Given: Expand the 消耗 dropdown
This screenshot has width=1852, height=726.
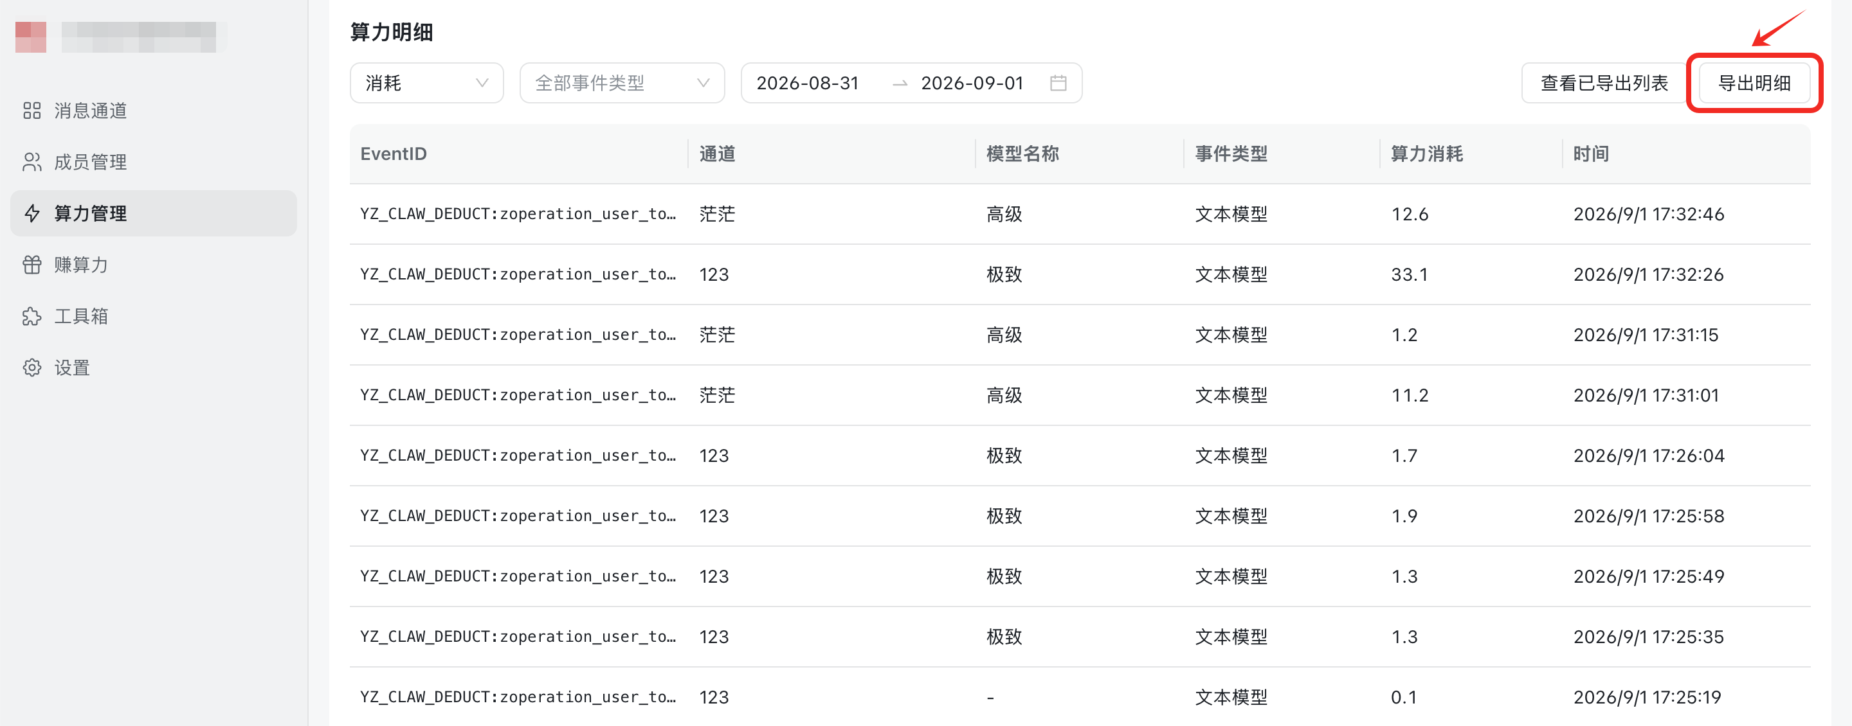Looking at the screenshot, I should [426, 84].
